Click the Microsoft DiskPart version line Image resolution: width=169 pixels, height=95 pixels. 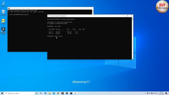[61, 19]
